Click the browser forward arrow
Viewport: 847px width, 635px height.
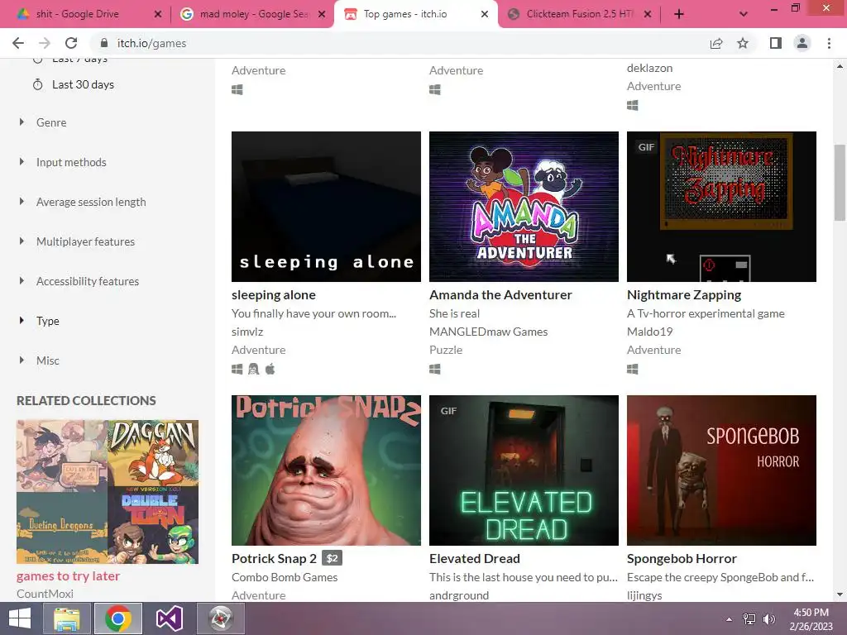(x=45, y=43)
